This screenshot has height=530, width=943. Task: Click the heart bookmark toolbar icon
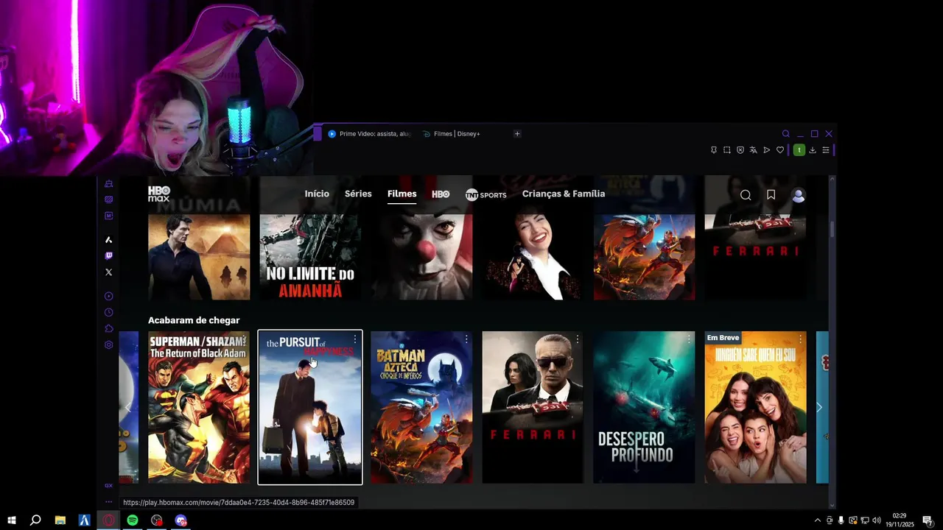point(780,150)
